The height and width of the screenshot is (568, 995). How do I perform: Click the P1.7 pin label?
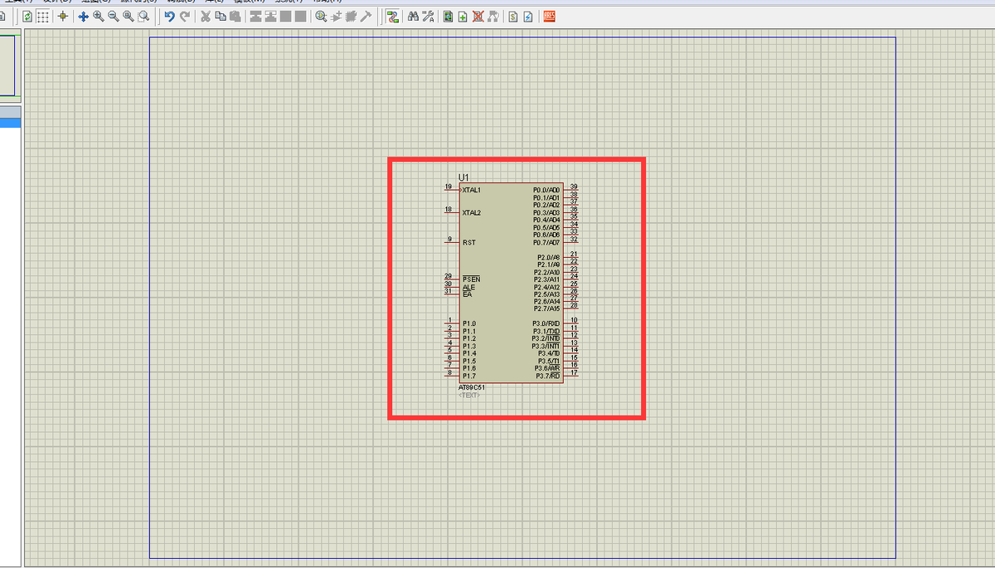tap(468, 376)
